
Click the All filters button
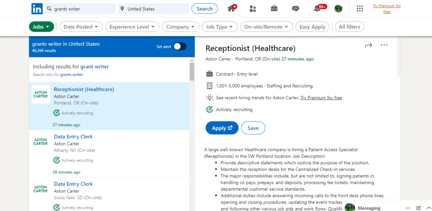(349, 27)
